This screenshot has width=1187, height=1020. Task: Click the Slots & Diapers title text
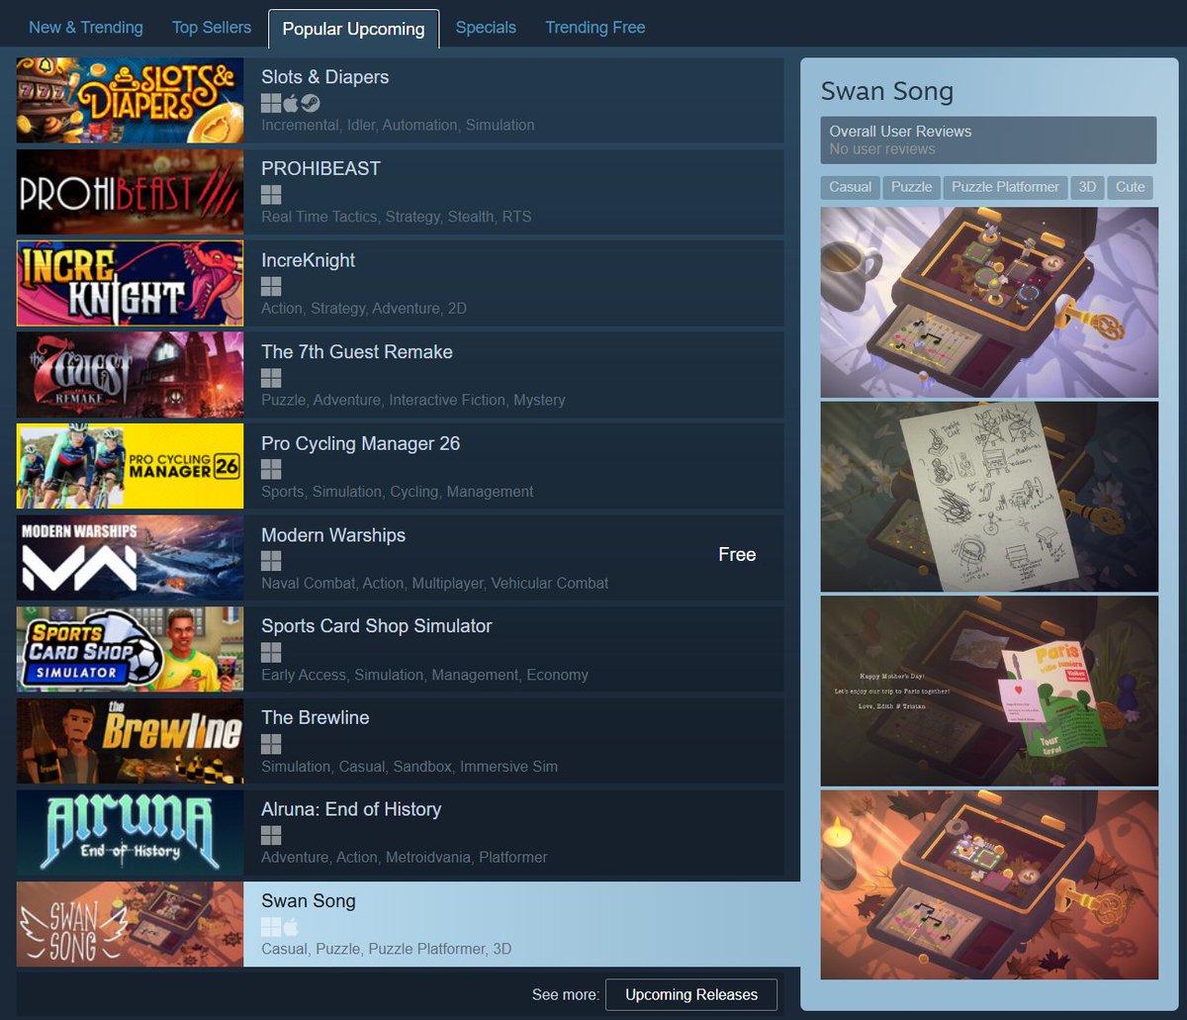[x=325, y=77]
